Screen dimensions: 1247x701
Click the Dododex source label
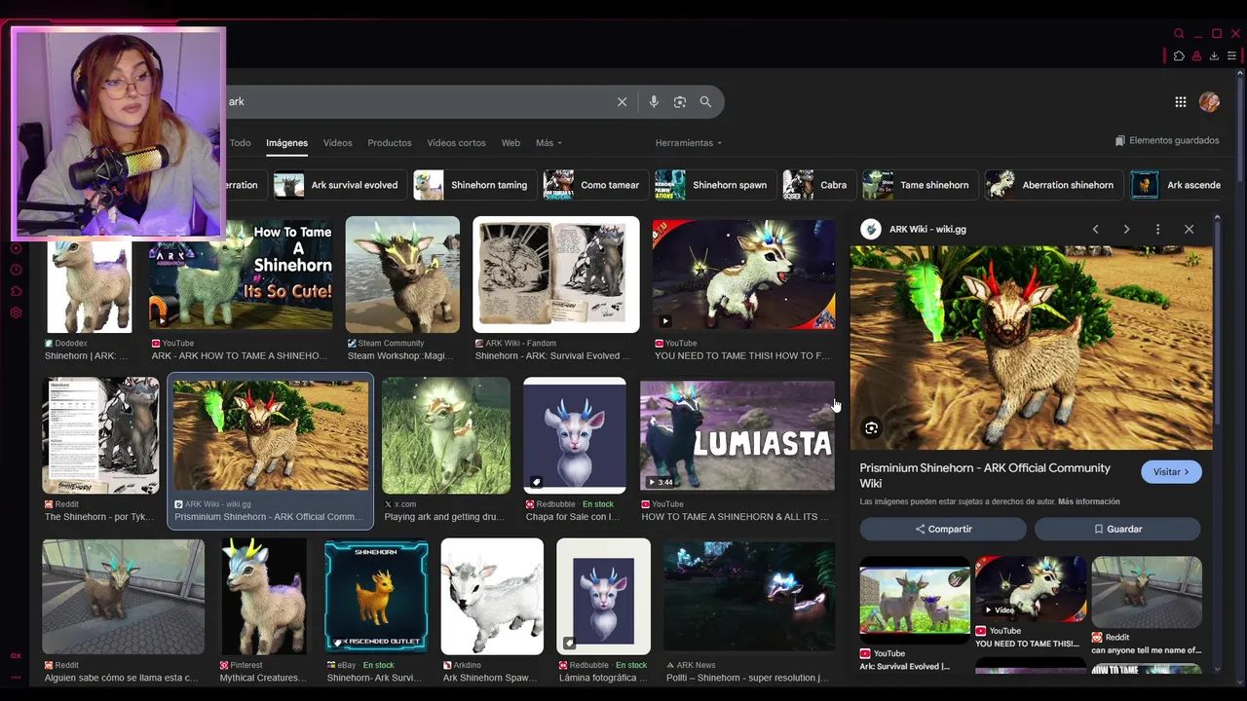69,344
